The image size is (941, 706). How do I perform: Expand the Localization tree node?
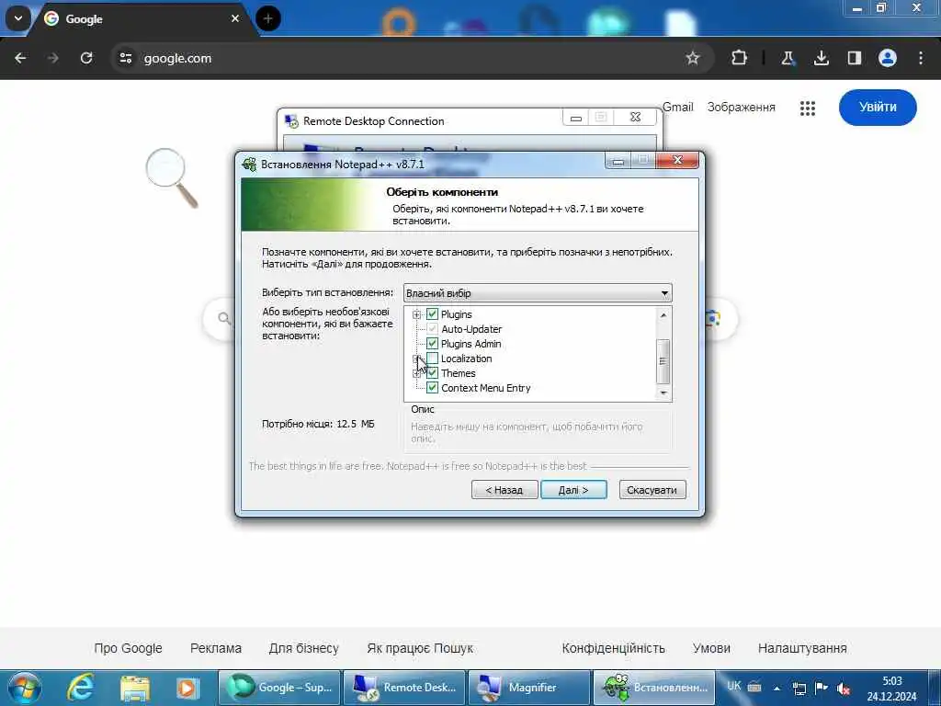[416, 359]
